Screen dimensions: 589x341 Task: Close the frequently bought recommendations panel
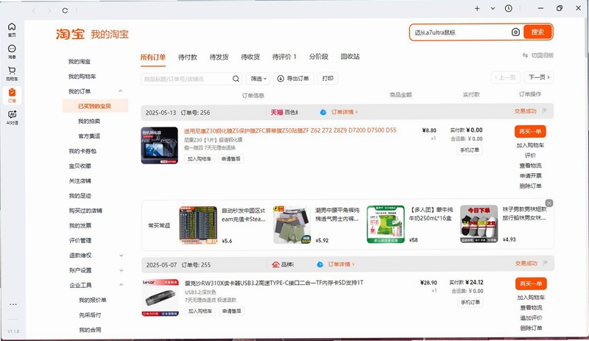click(549, 203)
